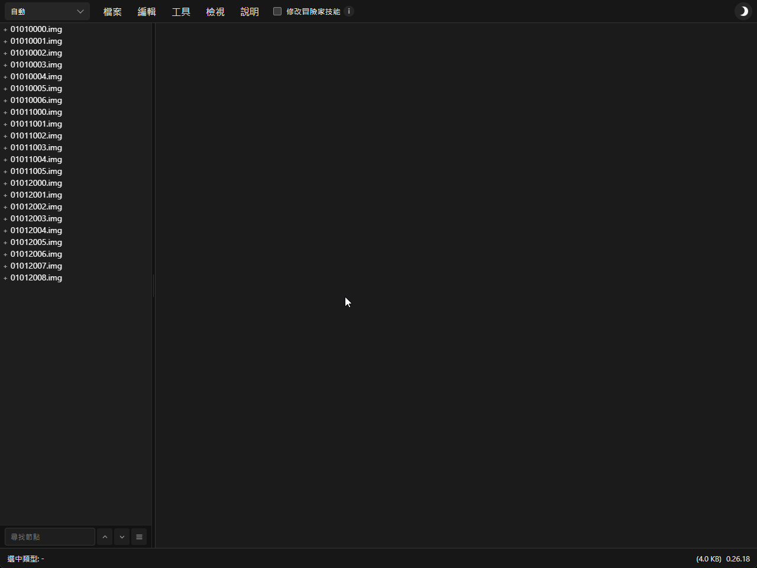Jump to next search result arrow

click(x=122, y=537)
